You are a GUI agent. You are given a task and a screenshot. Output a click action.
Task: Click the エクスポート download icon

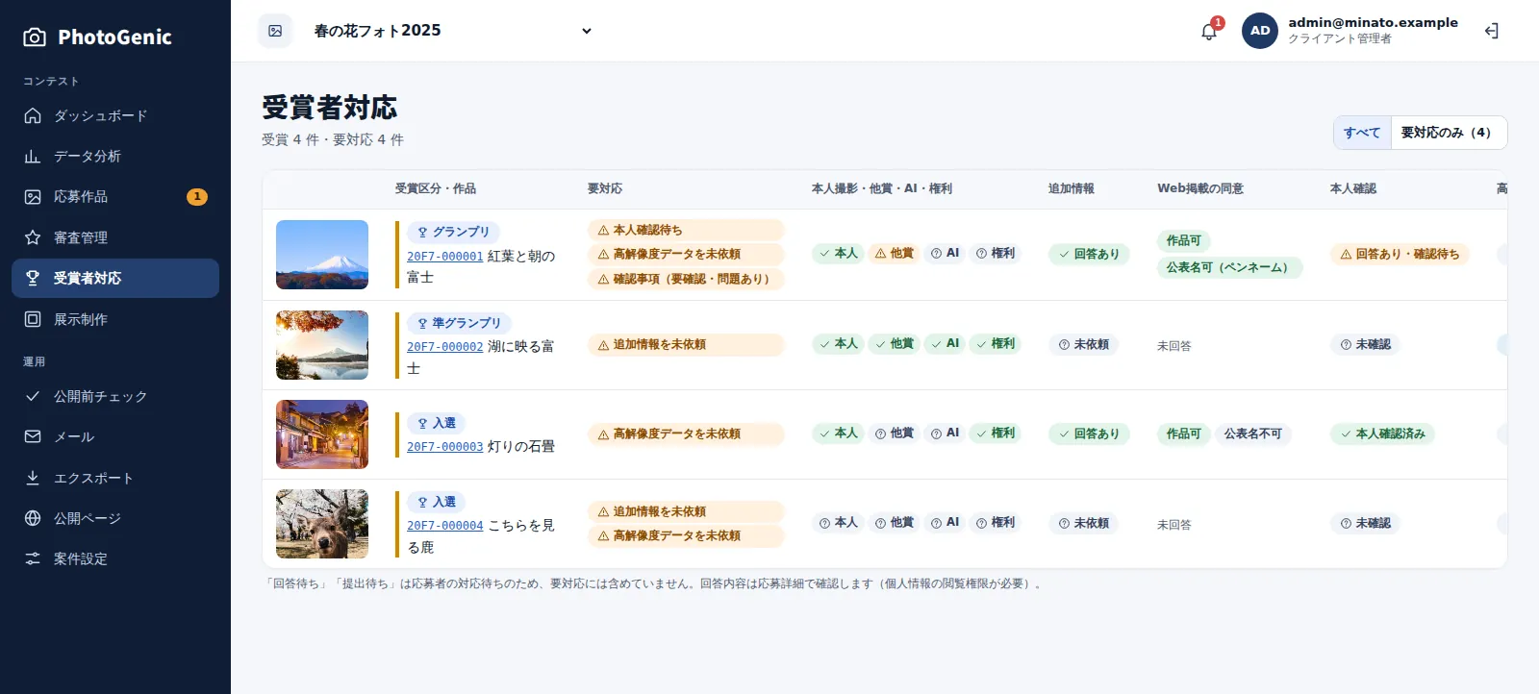point(33,478)
